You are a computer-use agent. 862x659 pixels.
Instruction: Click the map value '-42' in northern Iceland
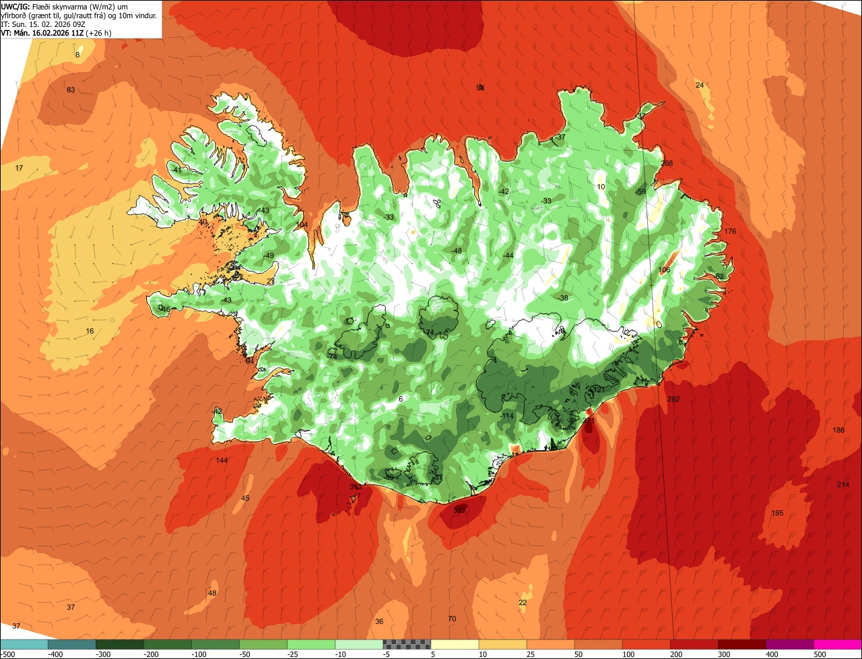coord(503,191)
